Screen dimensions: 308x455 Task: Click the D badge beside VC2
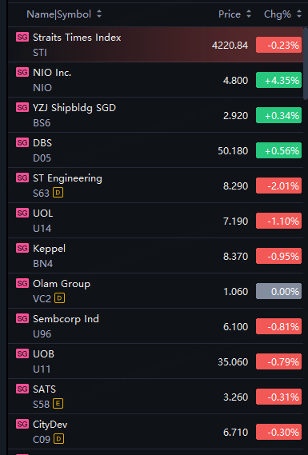(x=59, y=298)
